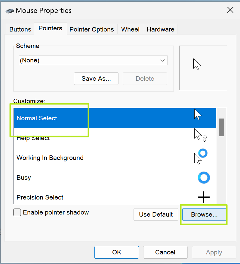Viewport: 240px width, 264px height.
Task: Click the arrow cursor in the preview box
Action: 197,64
